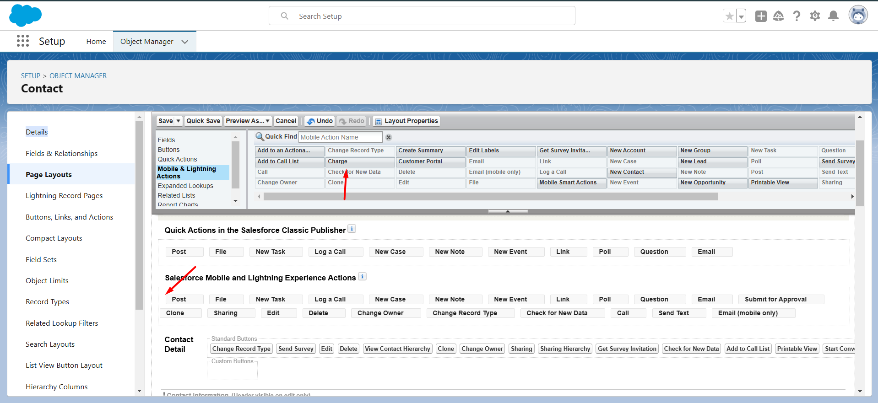Open the App Launcher grid icon
878x403 pixels.
tap(23, 41)
